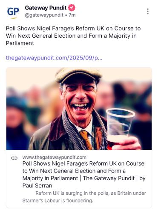This screenshot has height=214, width=158.
Task: Click the Gateway Pundit GP avatar logo
Action: (13, 12)
